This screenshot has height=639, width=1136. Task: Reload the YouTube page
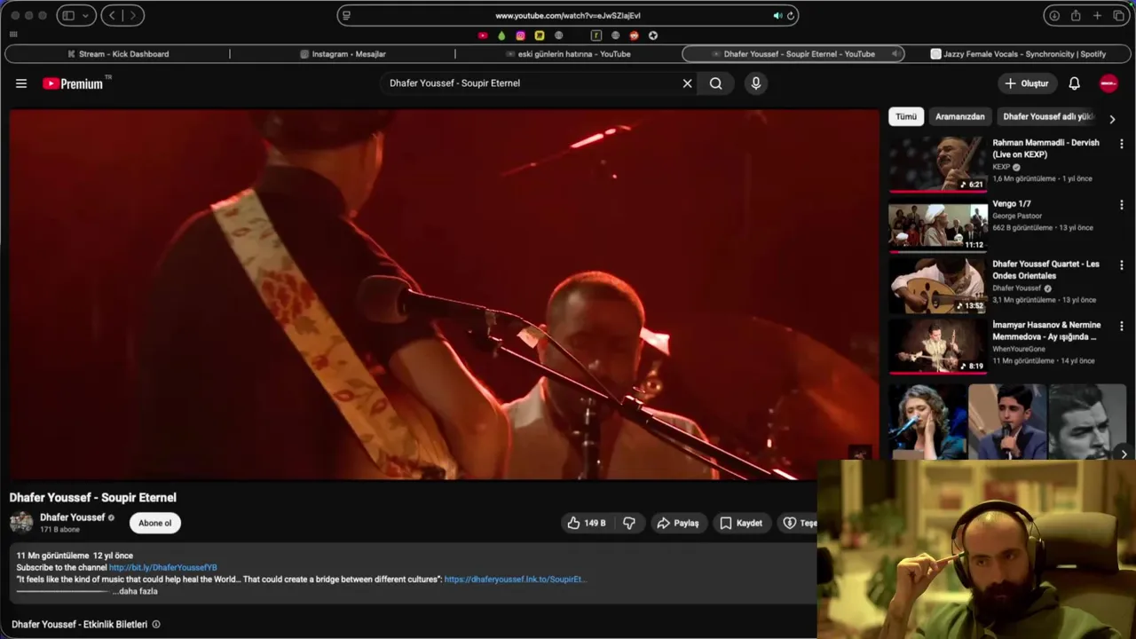[790, 15]
